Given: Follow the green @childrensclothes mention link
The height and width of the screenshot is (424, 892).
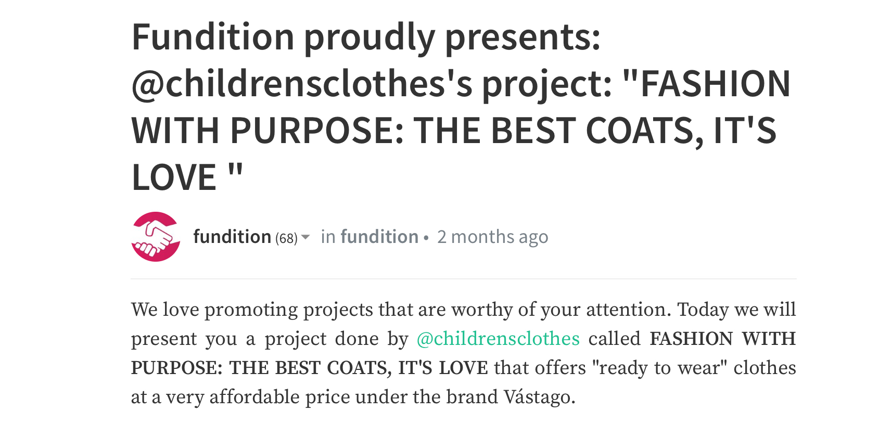Looking at the screenshot, I should pos(498,339).
